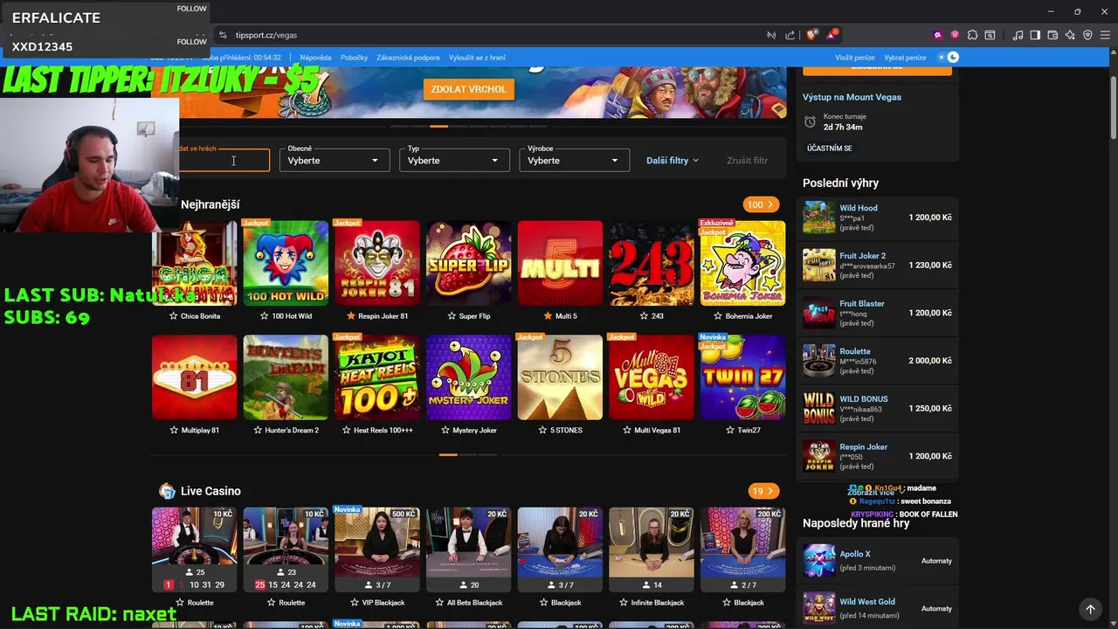Open Vyloučit se z hraní link
Viewport: 1118px width, 629px height.
tap(477, 58)
